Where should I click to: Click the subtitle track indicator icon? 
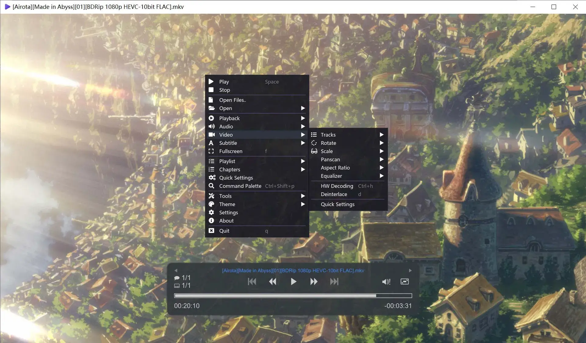[x=177, y=285]
